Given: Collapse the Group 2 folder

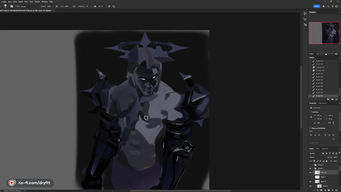Looking at the screenshot, I should click(x=313, y=169).
